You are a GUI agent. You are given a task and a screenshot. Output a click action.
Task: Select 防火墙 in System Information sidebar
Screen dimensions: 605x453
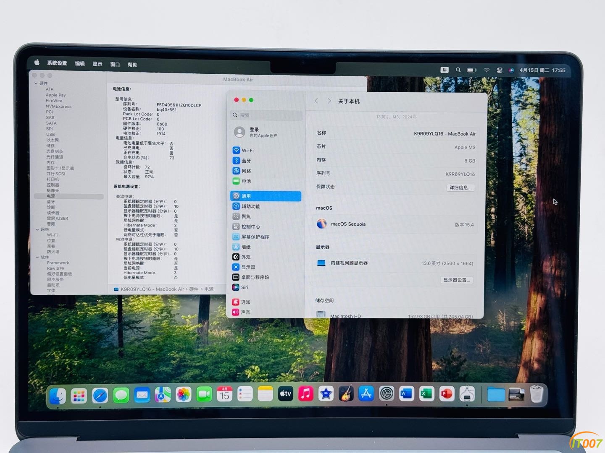(53, 252)
